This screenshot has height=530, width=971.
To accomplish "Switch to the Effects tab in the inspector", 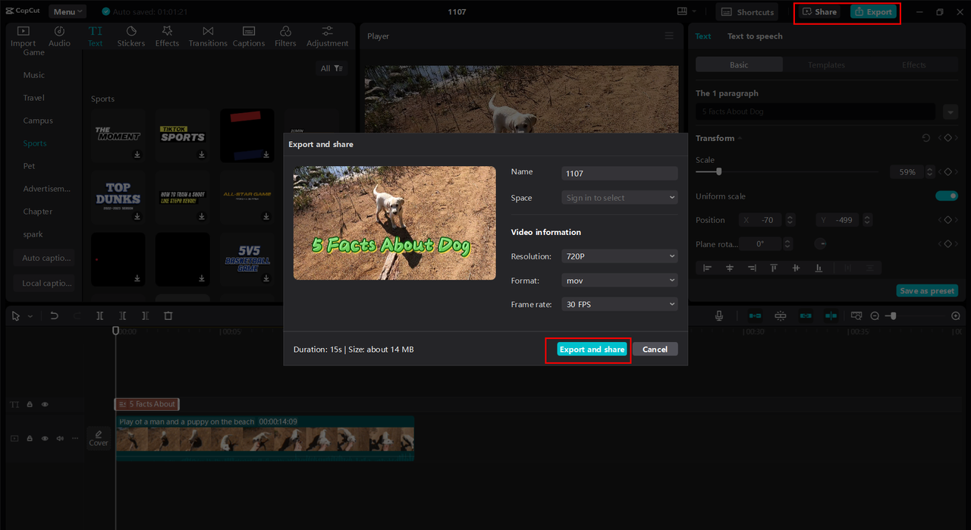I will 914,65.
